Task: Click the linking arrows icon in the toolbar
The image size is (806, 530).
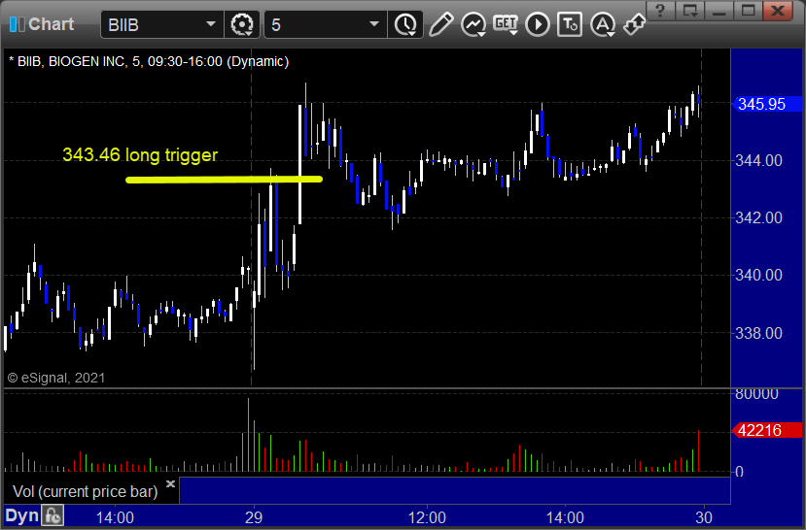Action: coord(634,24)
